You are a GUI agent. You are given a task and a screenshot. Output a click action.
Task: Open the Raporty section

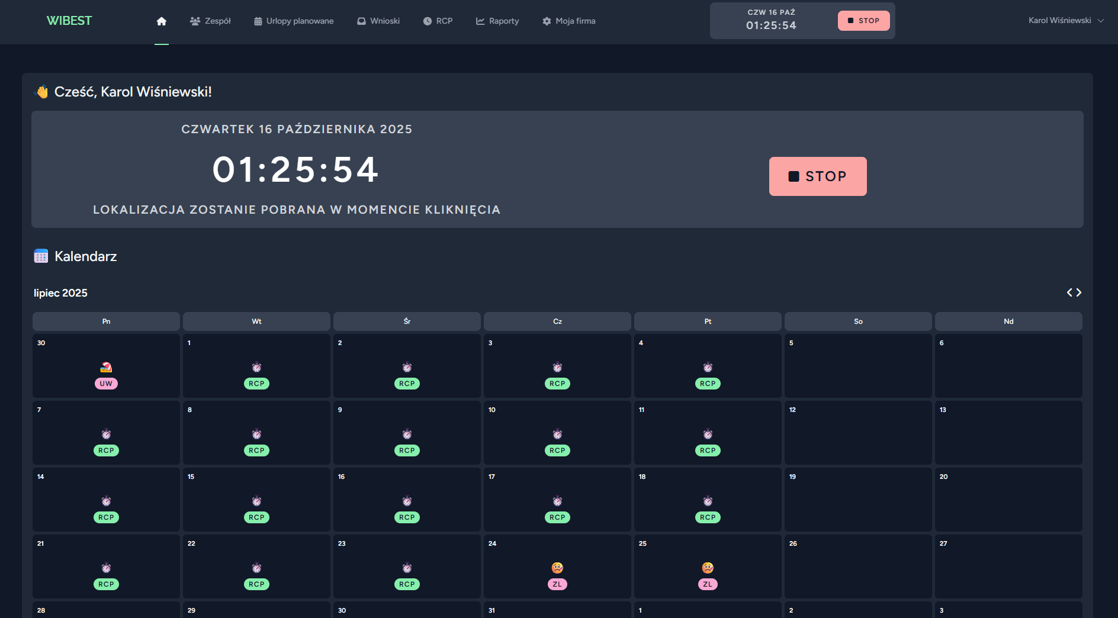497,21
